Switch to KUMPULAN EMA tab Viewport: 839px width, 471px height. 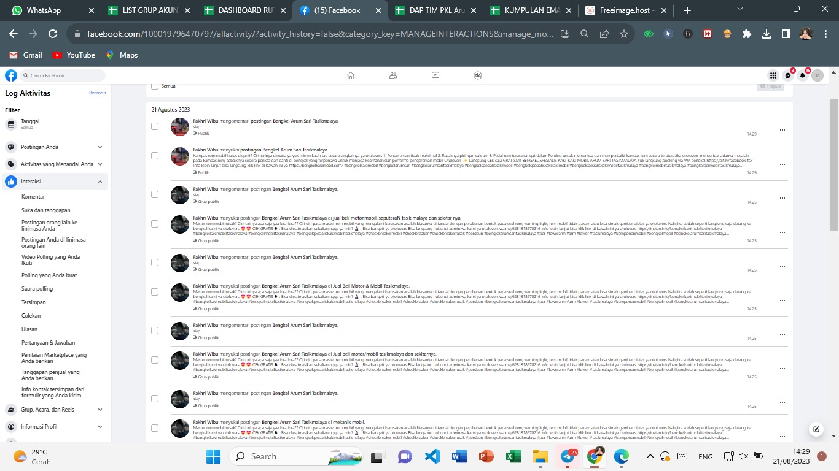pos(531,10)
